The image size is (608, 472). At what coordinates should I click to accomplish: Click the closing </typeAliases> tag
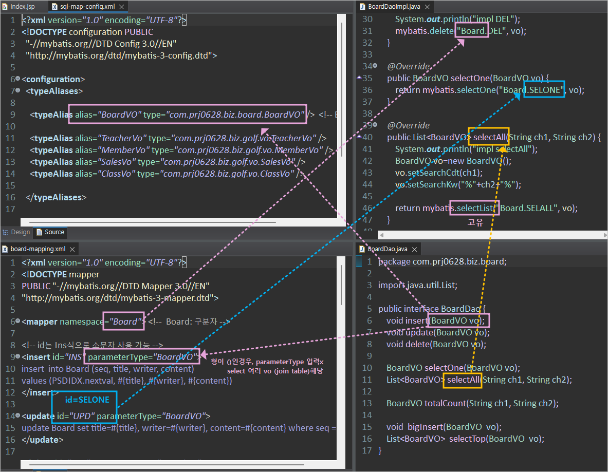(56, 197)
